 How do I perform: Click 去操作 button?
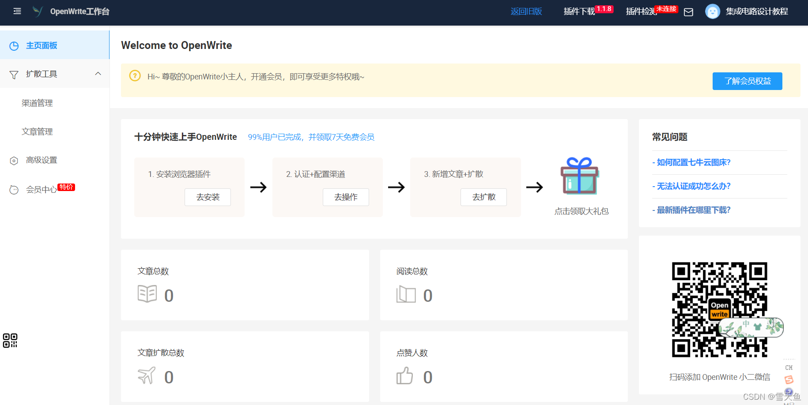coord(346,197)
